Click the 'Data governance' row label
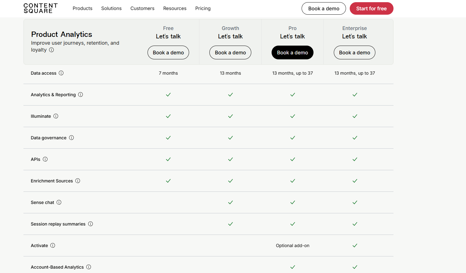 coord(48,138)
